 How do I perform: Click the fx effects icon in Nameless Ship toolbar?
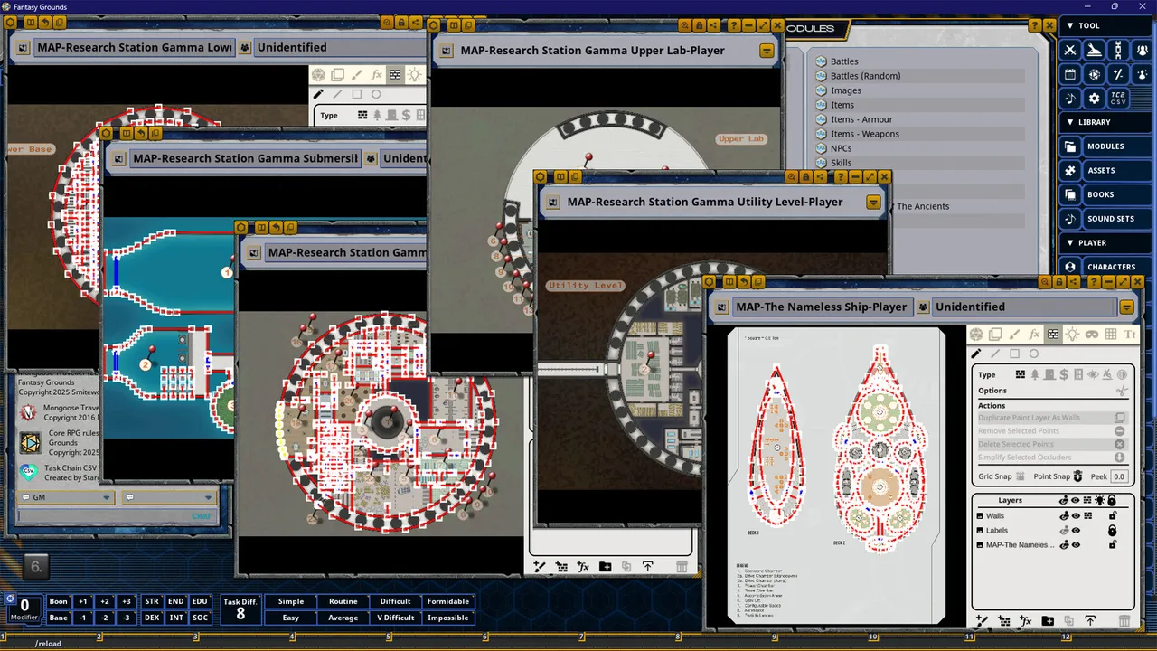pyautogui.click(x=1034, y=335)
